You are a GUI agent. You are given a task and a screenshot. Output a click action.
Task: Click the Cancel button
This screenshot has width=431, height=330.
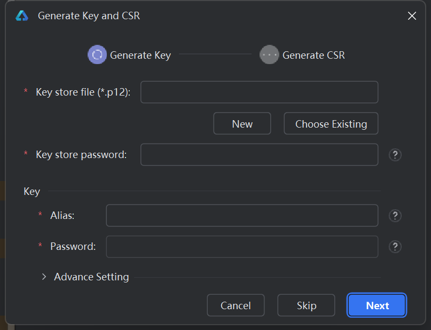coord(236,305)
